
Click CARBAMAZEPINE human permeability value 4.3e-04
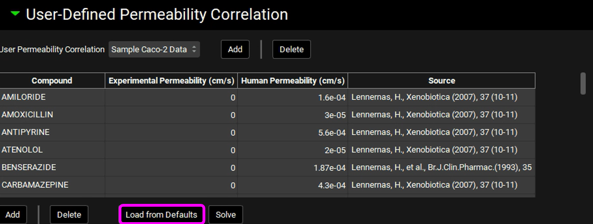[x=293, y=185]
